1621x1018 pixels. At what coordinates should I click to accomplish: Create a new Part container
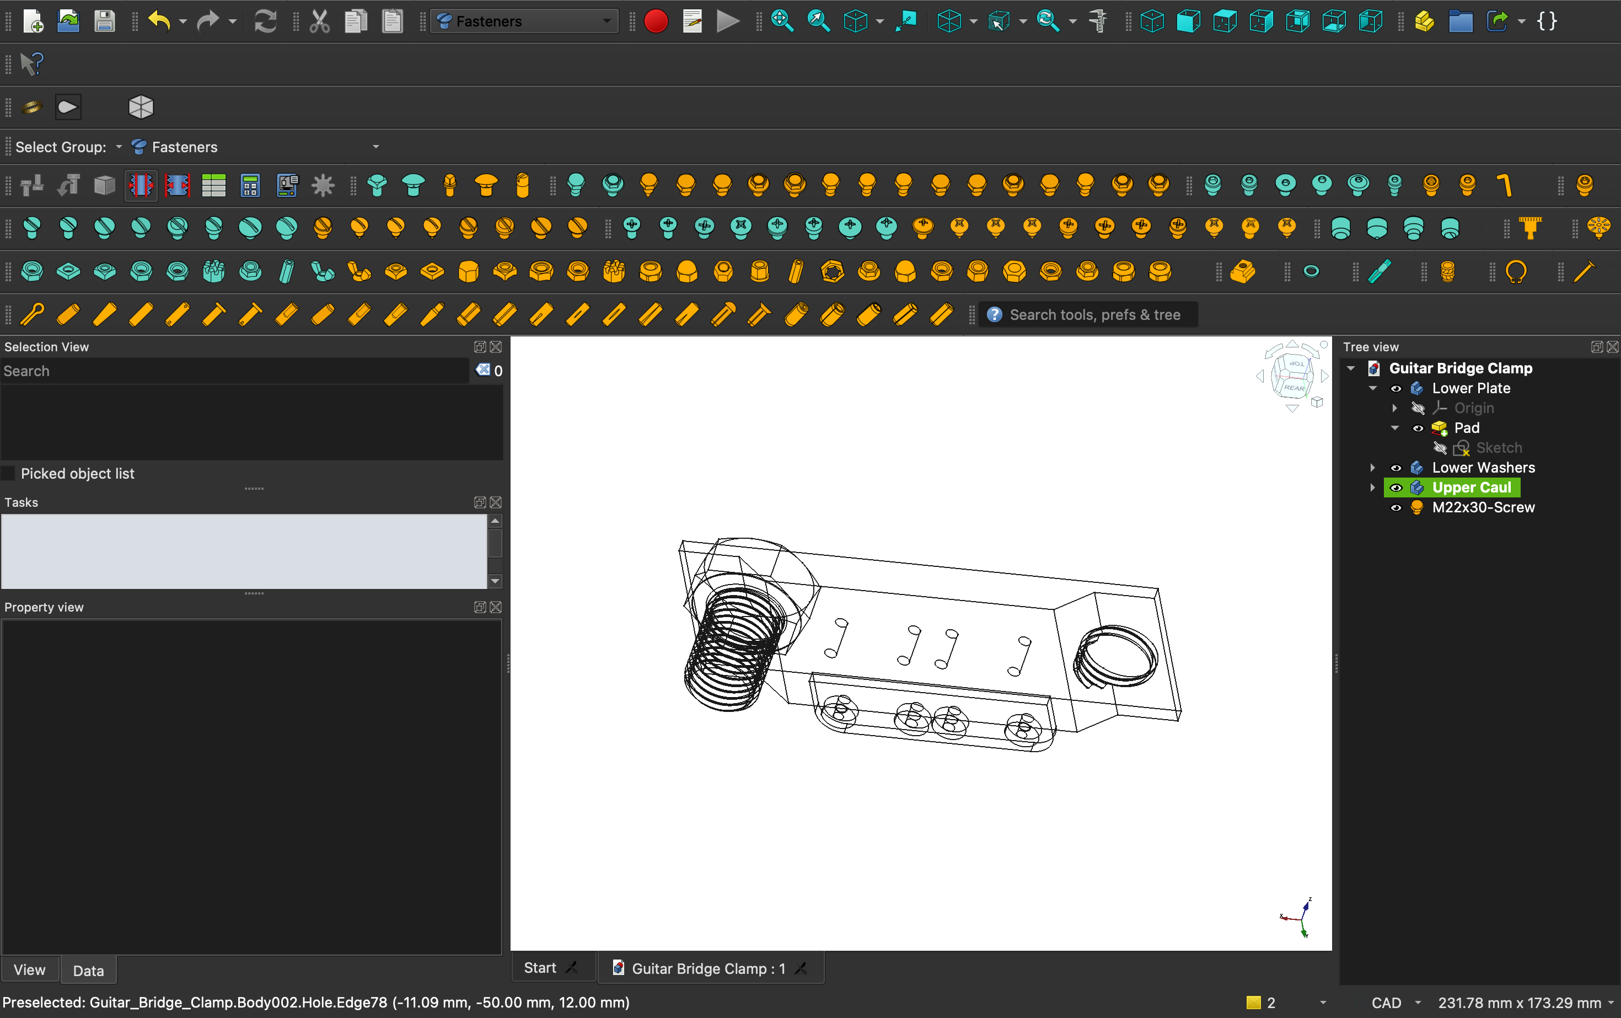[1424, 21]
